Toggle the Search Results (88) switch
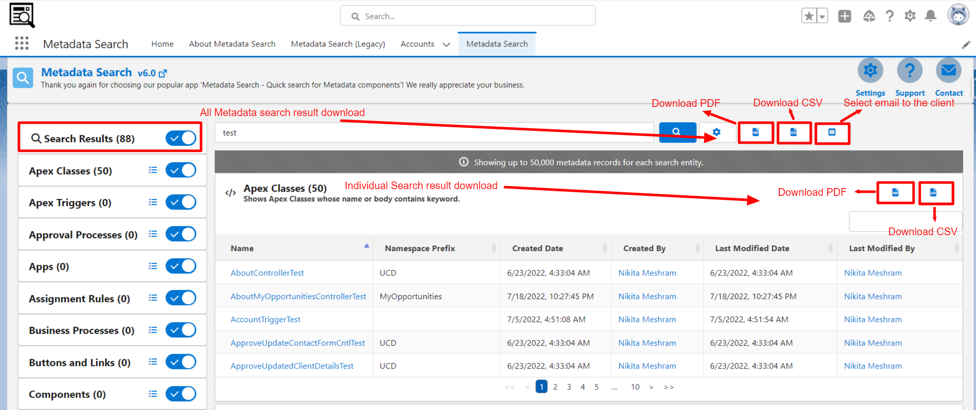This screenshot has width=976, height=410. 181,138
